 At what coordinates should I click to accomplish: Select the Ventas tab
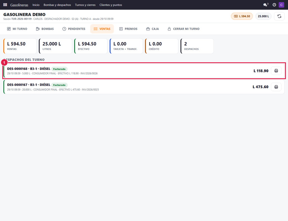coord(102,29)
